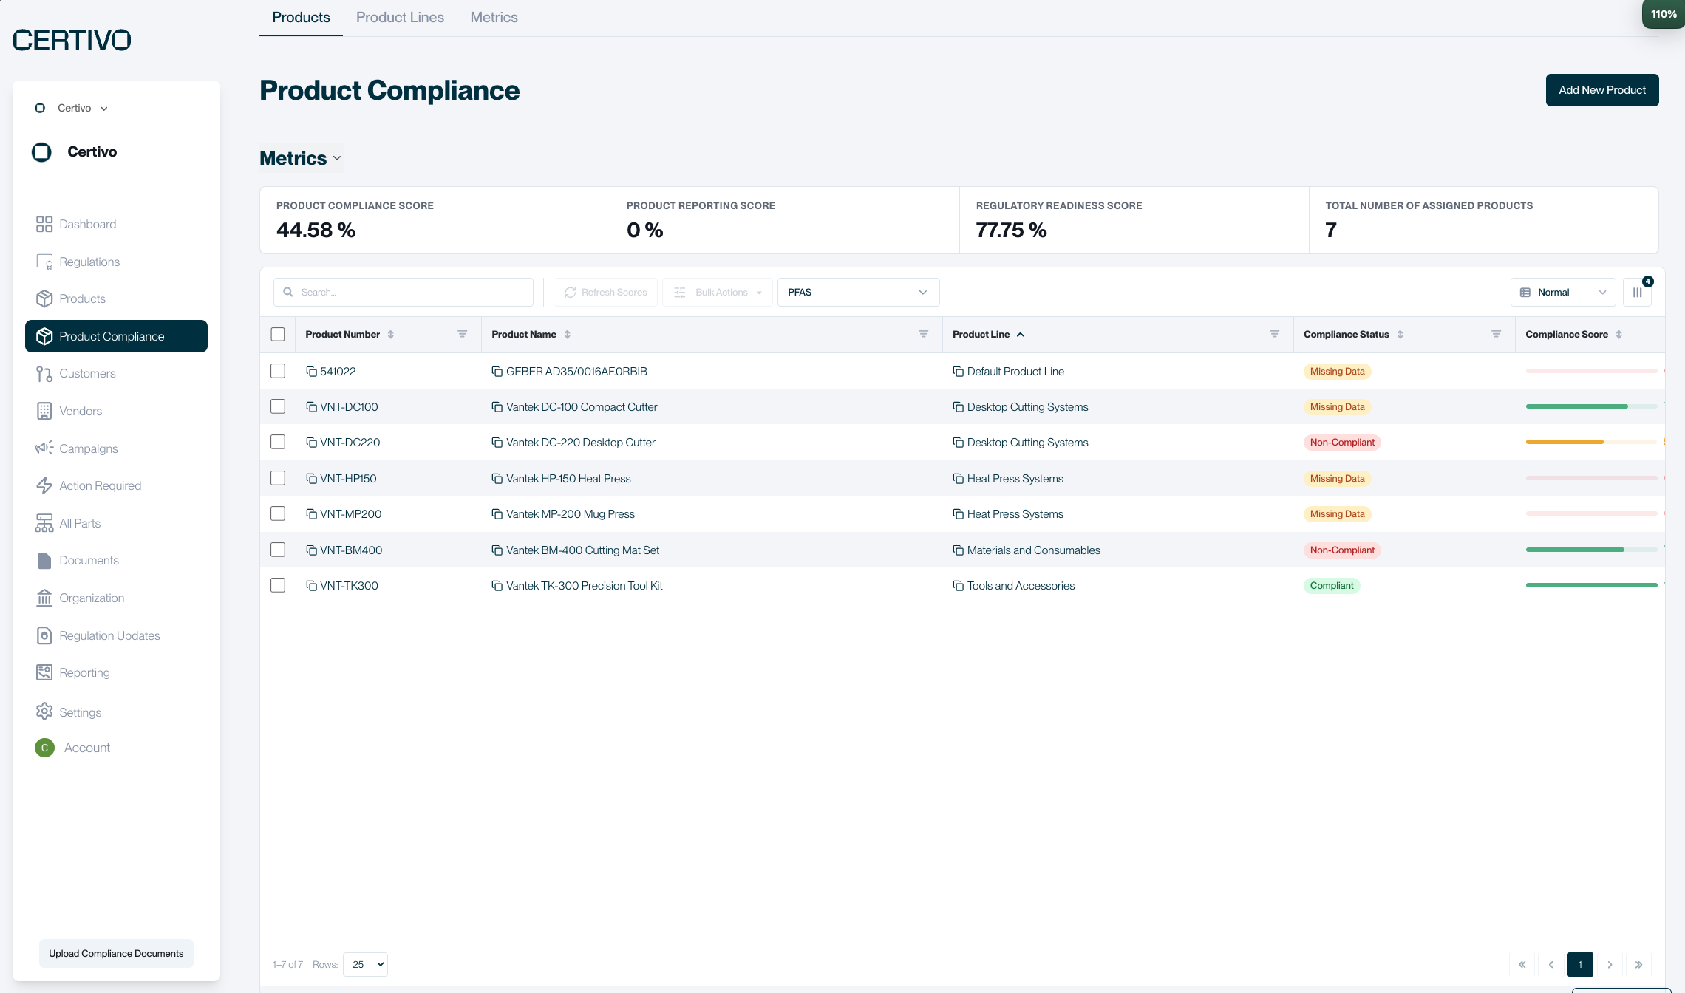
Task: Click the Customers sidebar icon
Action: click(44, 374)
